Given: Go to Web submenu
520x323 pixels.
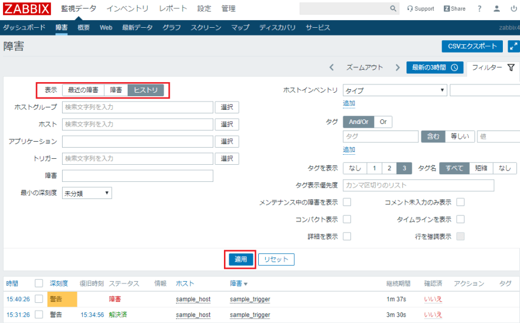Looking at the screenshot, I should (106, 28).
